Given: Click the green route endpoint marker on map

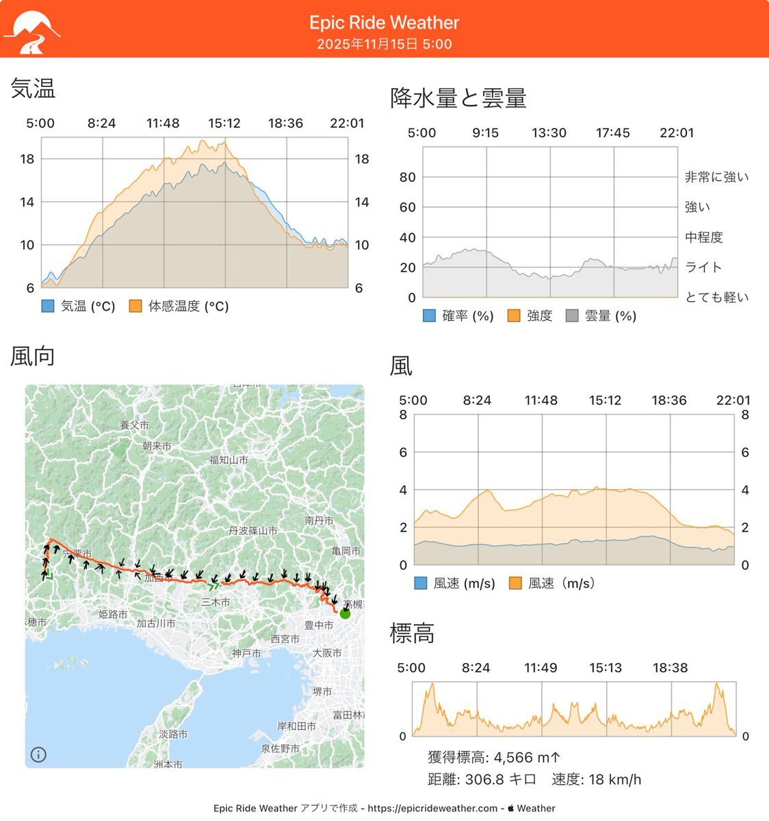Looking at the screenshot, I should pyautogui.click(x=345, y=614).
